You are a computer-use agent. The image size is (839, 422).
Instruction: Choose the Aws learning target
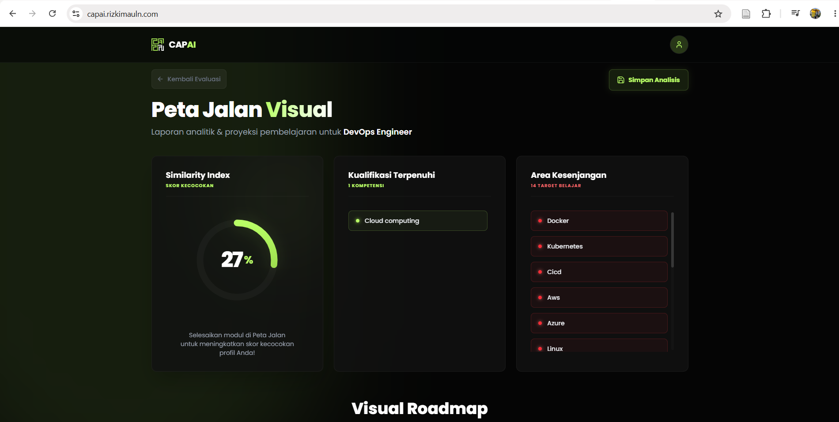(x=599, y=298)
